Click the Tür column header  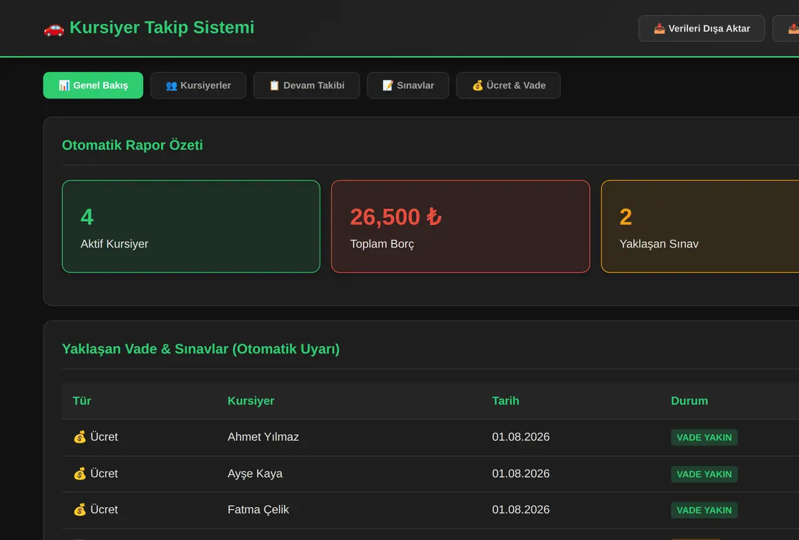pos(82,401)
